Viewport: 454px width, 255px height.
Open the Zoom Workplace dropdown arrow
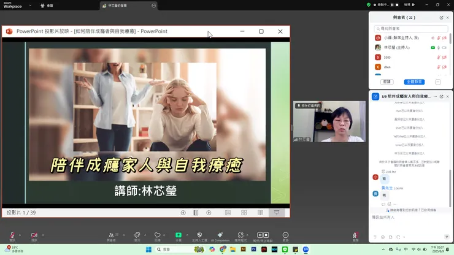[30, 5]
